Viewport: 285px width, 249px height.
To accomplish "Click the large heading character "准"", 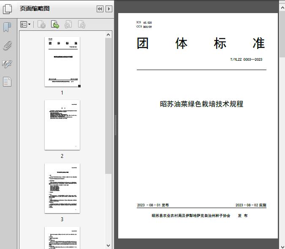I will click(x=259, y=43).
